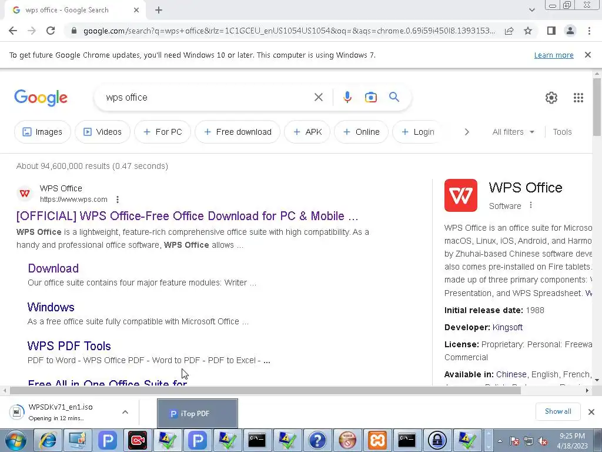The height and width of the screenshot is (452, 602).
Task: Click the vertical page scrollbar thumb
Action: (x=597, y=107)
